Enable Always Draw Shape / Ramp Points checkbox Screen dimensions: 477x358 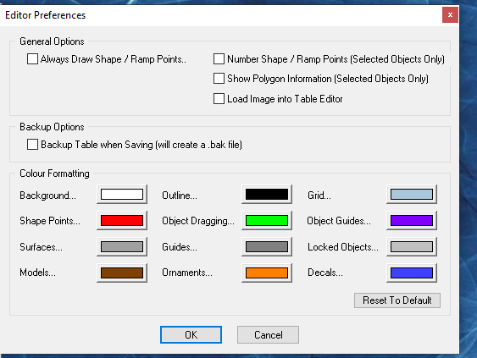[32, 59]
